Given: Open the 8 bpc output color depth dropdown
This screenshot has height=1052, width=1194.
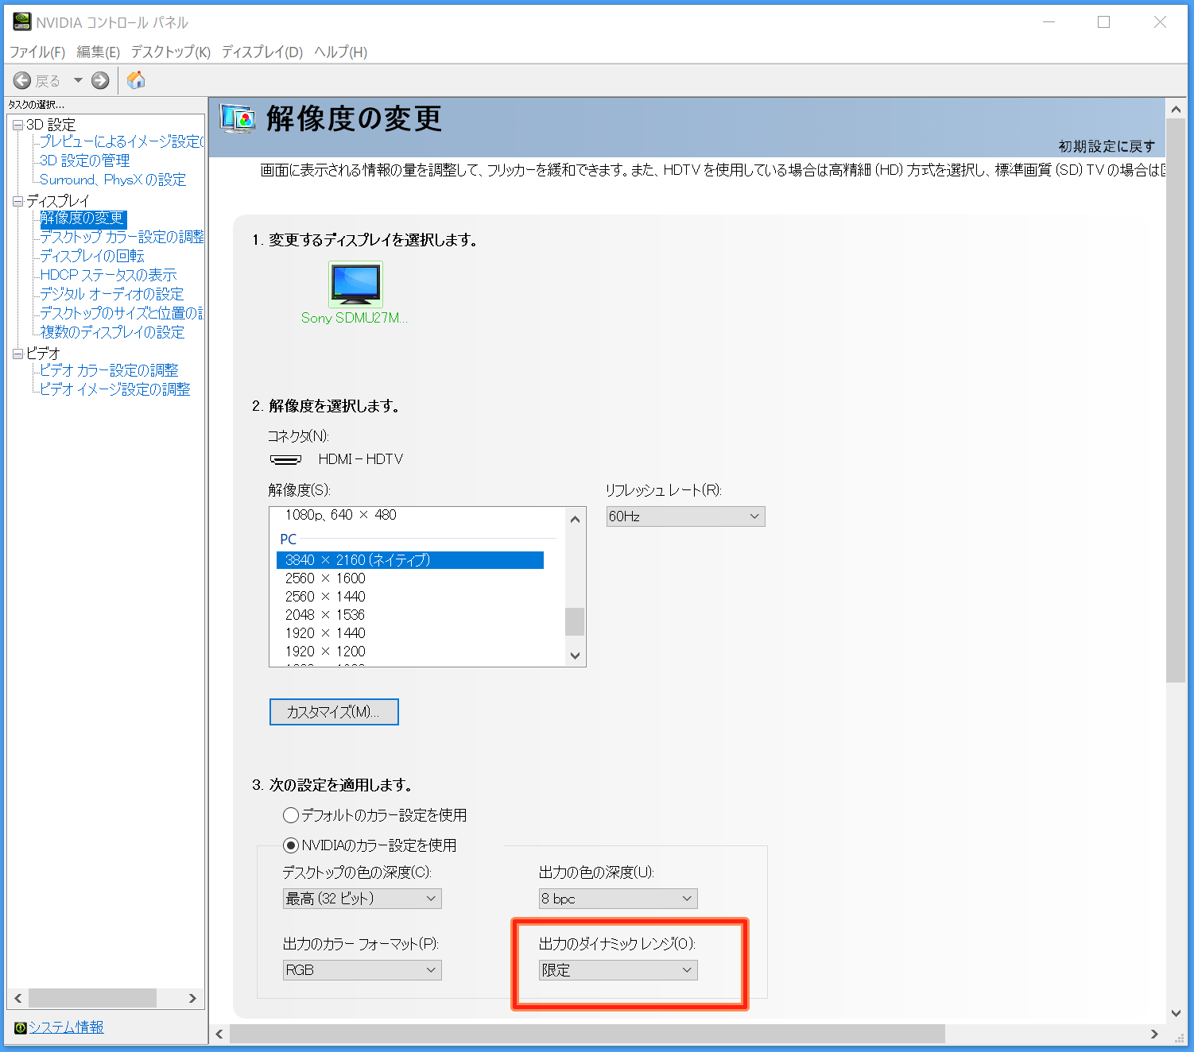Looking at the screenshot, I should 618,899.
